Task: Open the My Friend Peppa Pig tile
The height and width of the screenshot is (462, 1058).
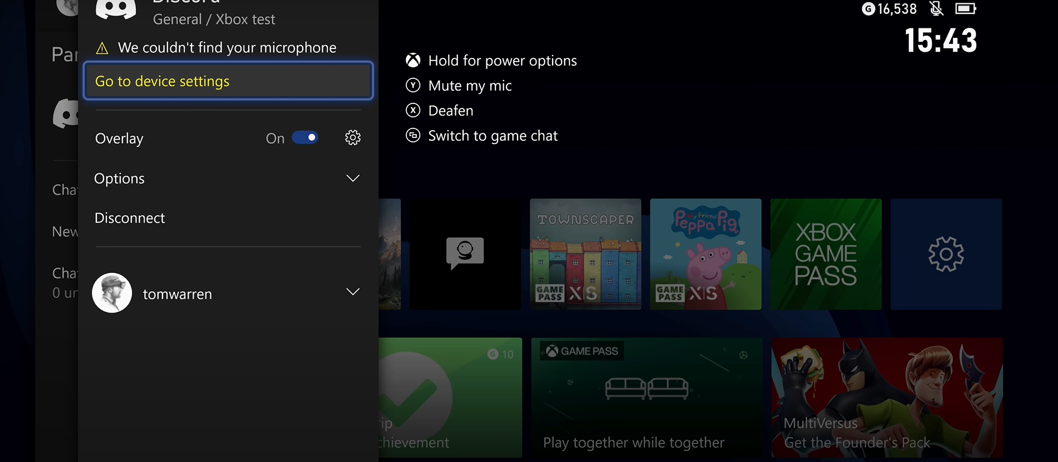Action: click(706, 254)
